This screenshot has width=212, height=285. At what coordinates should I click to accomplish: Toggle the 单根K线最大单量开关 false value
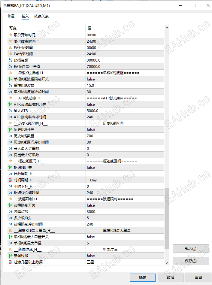pyautogui.click(x=91, y=237)
